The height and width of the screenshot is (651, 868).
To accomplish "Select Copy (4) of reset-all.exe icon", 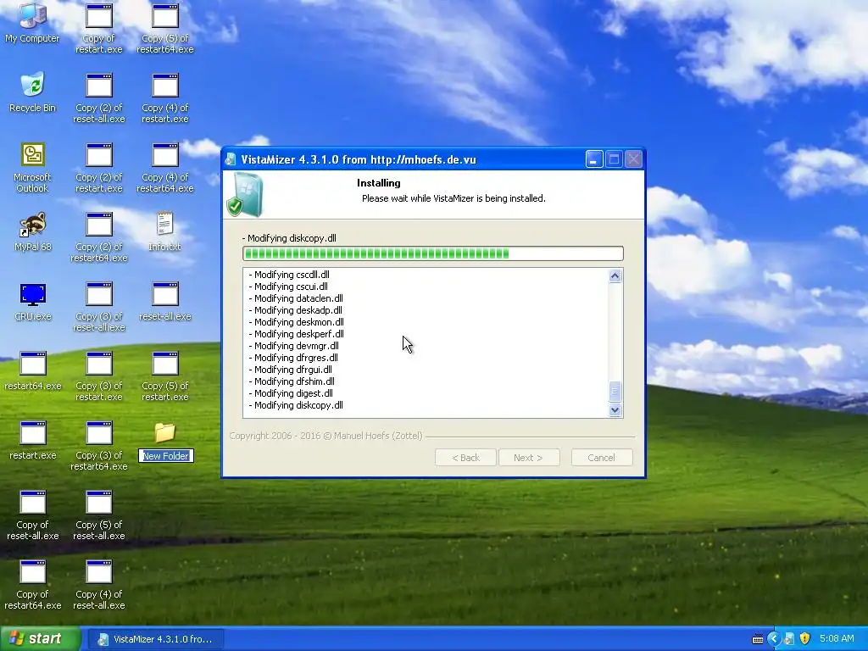I will 99,572.
